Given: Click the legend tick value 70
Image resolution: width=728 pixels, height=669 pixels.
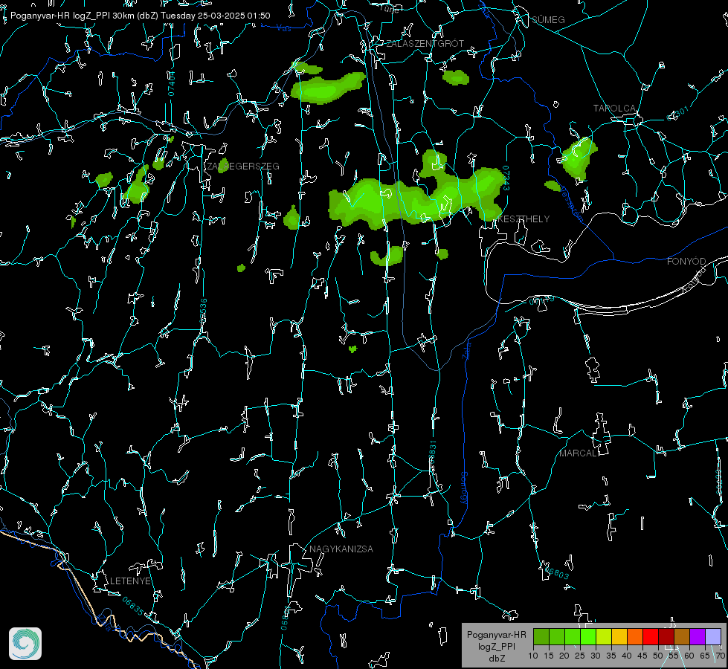Looking at the screenshot, I should tap(721, 656).
